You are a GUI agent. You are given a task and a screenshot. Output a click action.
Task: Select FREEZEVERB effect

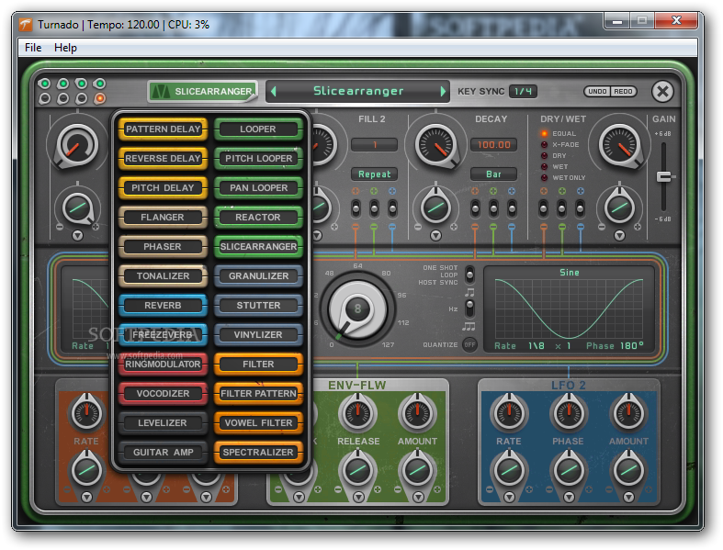163,335
